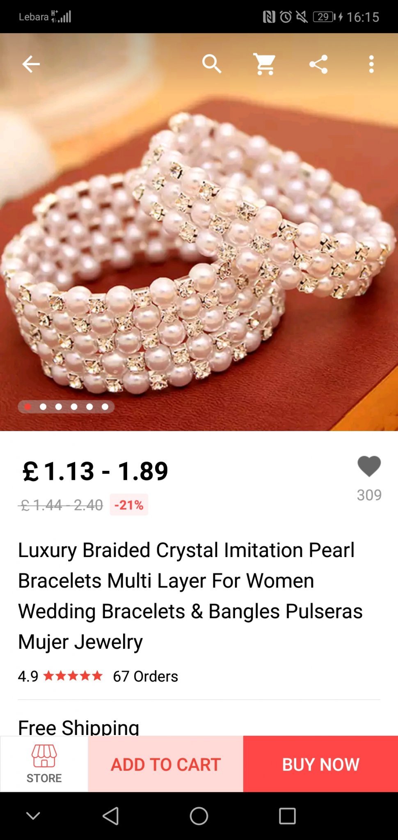Image resolution: width=398 pixels, height=840 pixels.
Task: Open the three-dot overflow menu
Action: (371, 64)
